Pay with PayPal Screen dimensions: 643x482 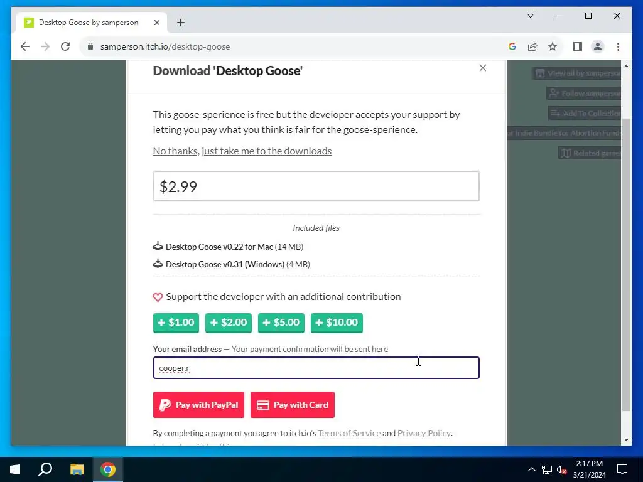tap(198, 405)
